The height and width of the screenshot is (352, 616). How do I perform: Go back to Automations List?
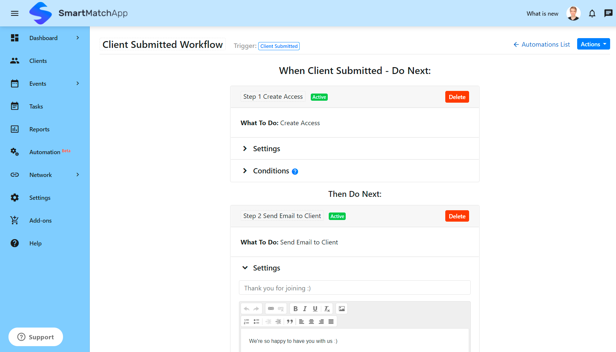[542, 44]
